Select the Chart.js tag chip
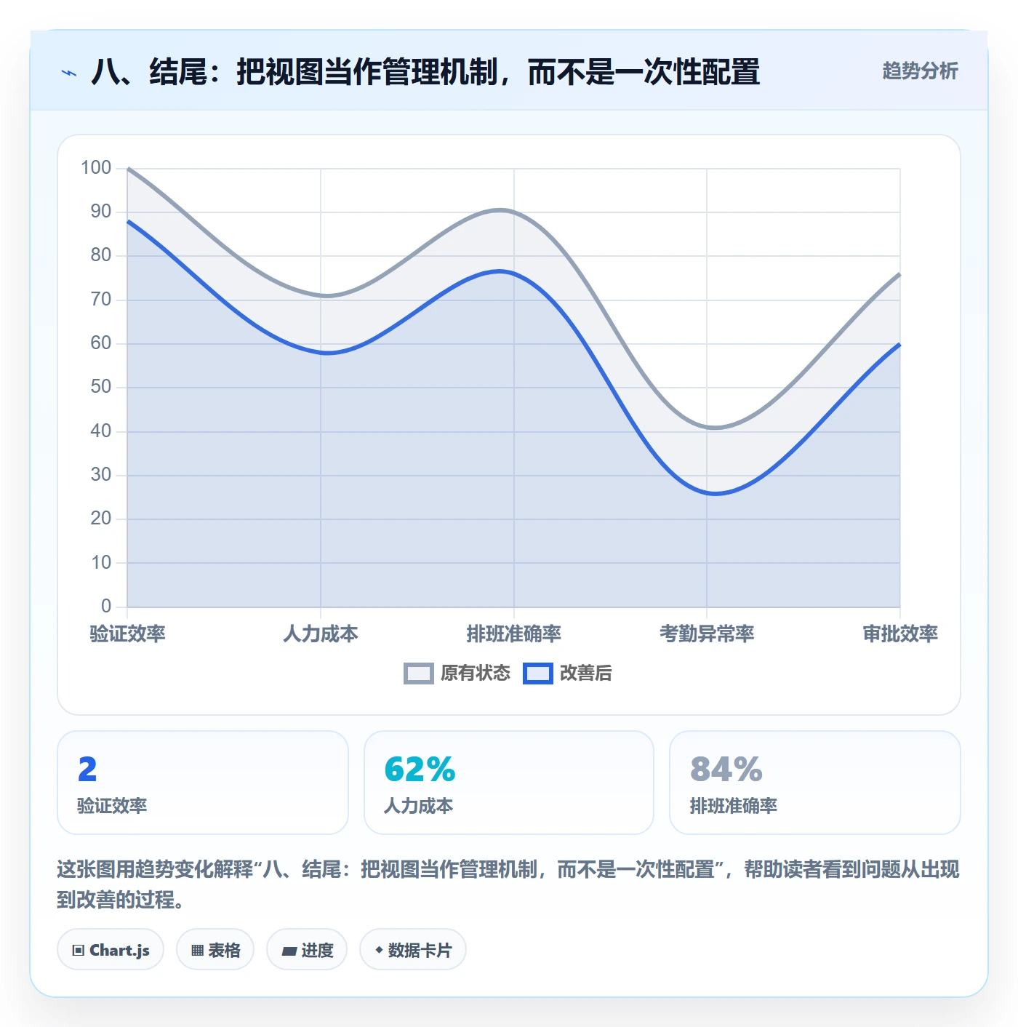1018x1027 pixels. tap(111, 949)
